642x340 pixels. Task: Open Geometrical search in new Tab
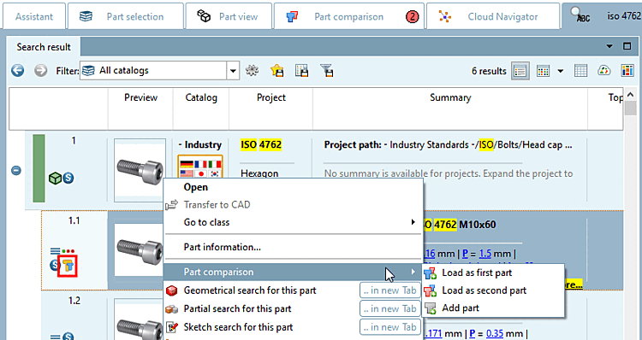[390, 290]
